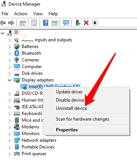137x160 pixels.
Task: Click the Print queues printer icon
Action: [x=17, y=154]
